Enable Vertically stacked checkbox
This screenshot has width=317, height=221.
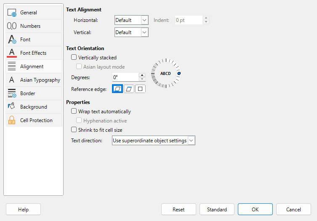[74, 57]
